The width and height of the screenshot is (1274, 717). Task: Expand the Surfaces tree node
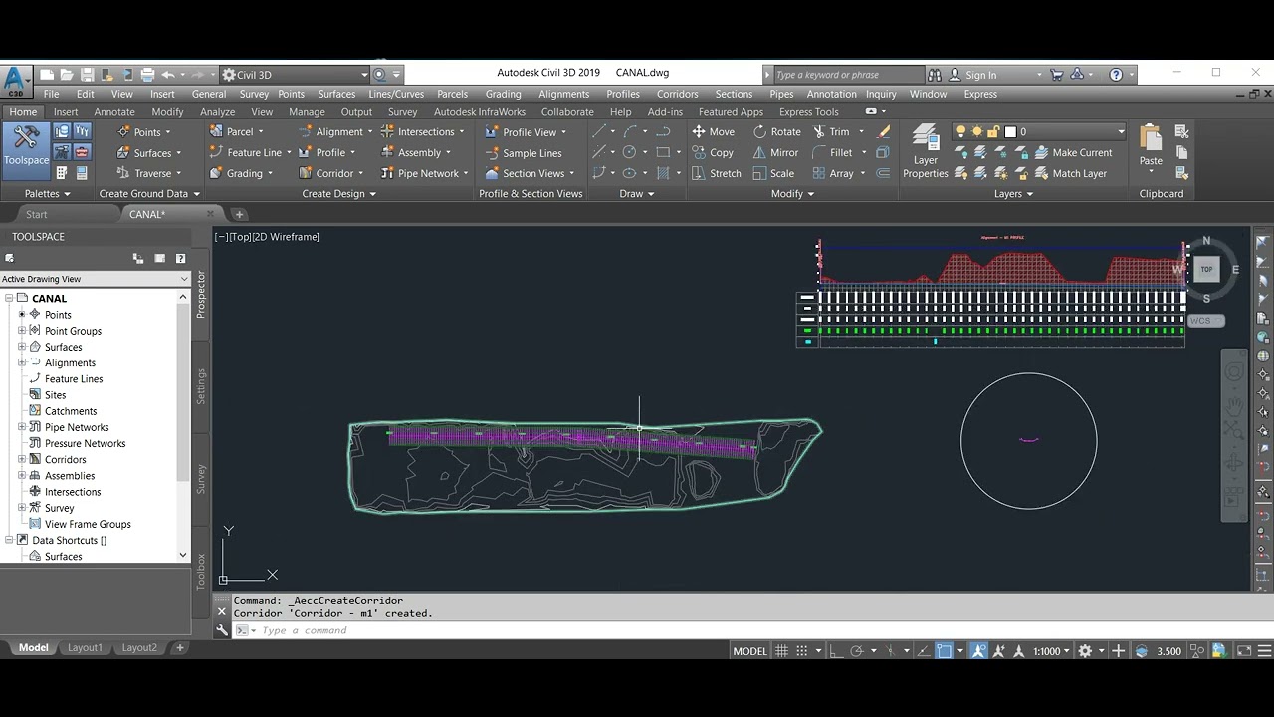(22, 347)
